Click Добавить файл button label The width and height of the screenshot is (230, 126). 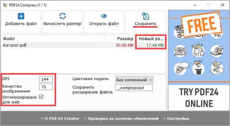coord(21,24)
